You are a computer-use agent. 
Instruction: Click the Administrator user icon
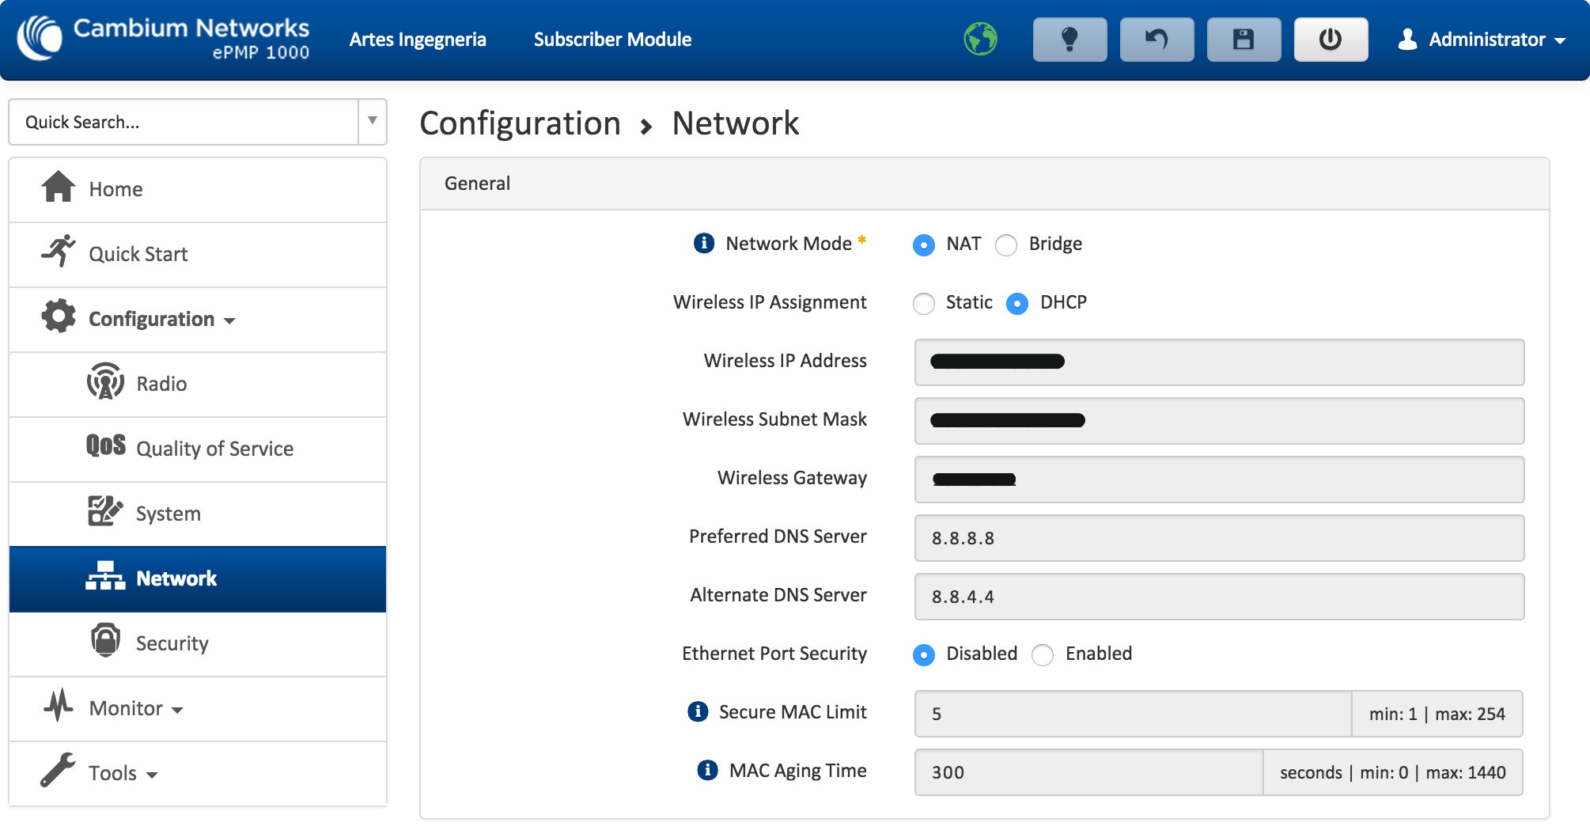tap(1407, 39)
